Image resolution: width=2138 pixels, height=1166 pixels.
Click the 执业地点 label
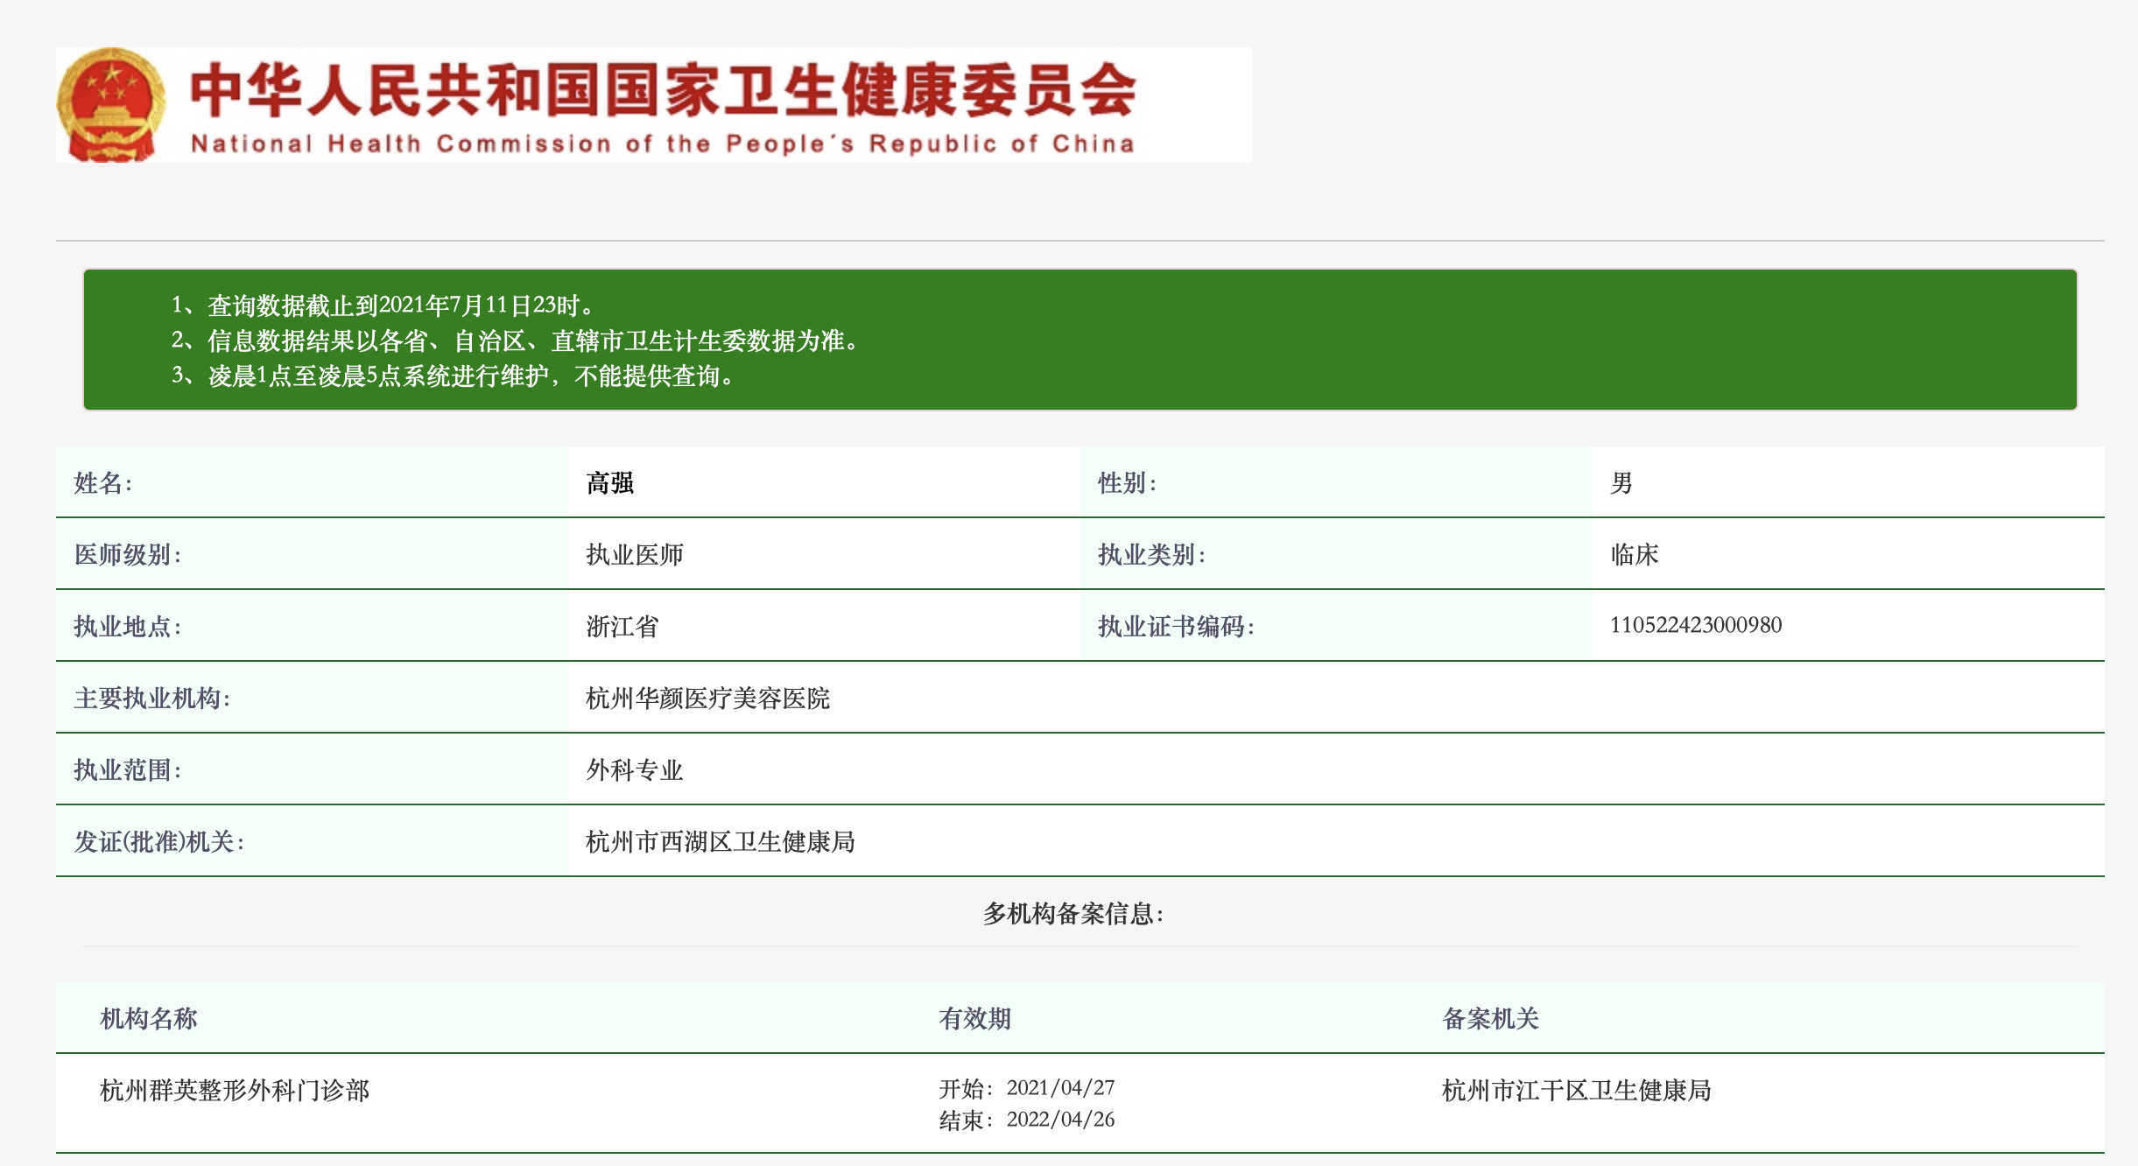(127, 627)
